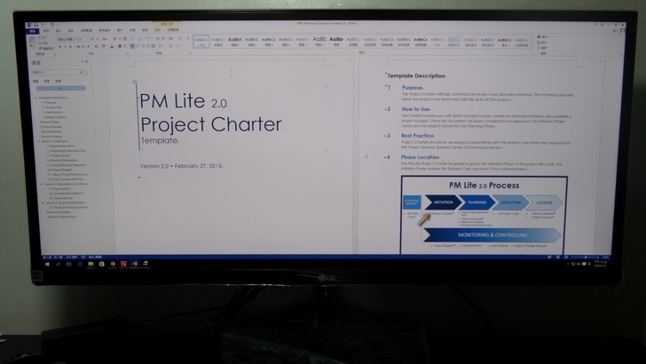Click the Redo/Repeat icon in title bar
The width and height of the screenshot is (646, 364).
52,25
